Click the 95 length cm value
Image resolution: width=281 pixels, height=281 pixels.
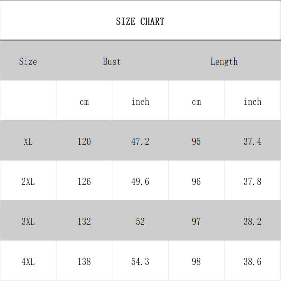tap(196, 142)
